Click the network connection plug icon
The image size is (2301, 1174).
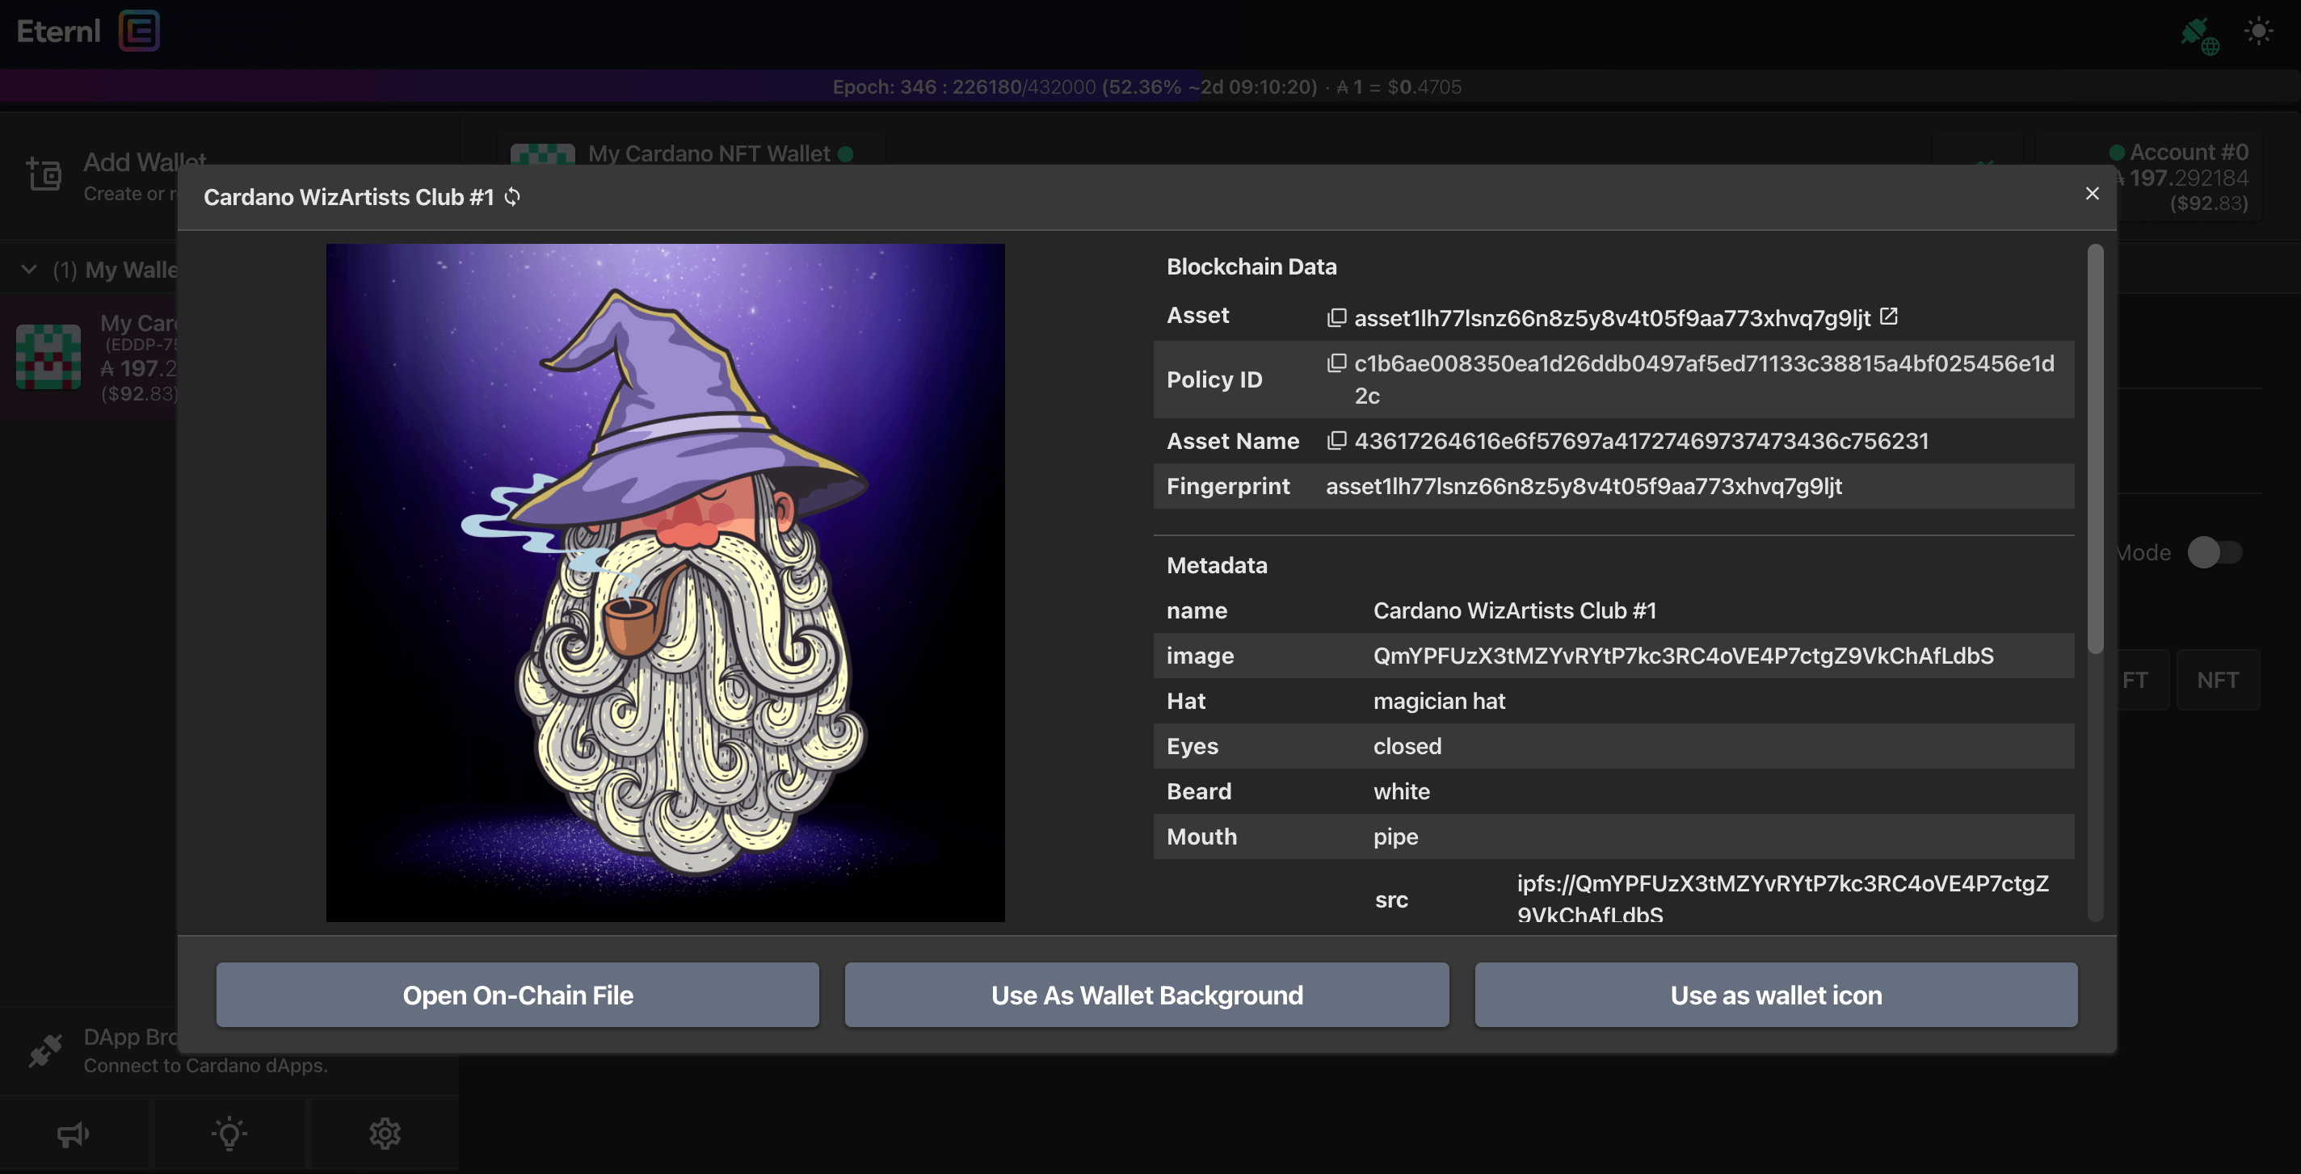tap(2198, 34)
